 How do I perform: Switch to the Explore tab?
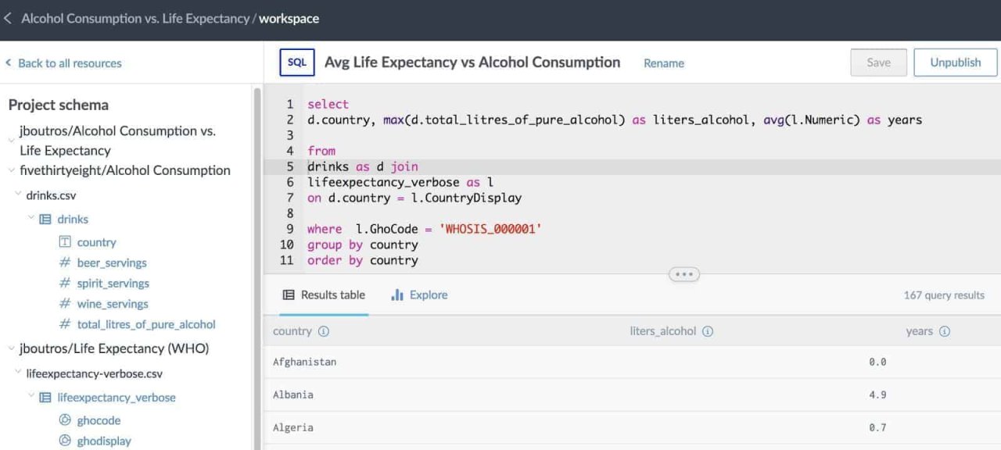(419, 295)
